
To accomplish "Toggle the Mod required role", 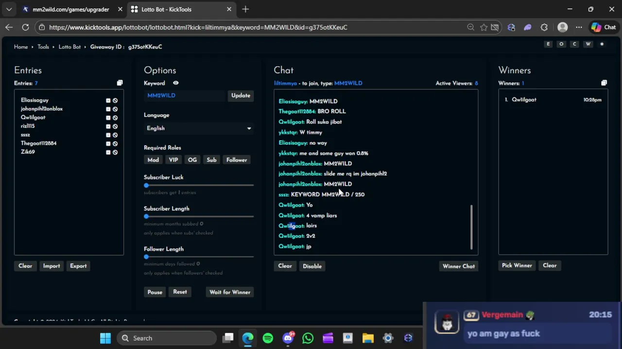I will pyautogui.click(x=153, y=160).
